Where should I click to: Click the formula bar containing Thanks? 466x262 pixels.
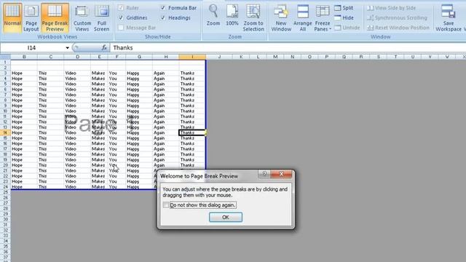288,47
